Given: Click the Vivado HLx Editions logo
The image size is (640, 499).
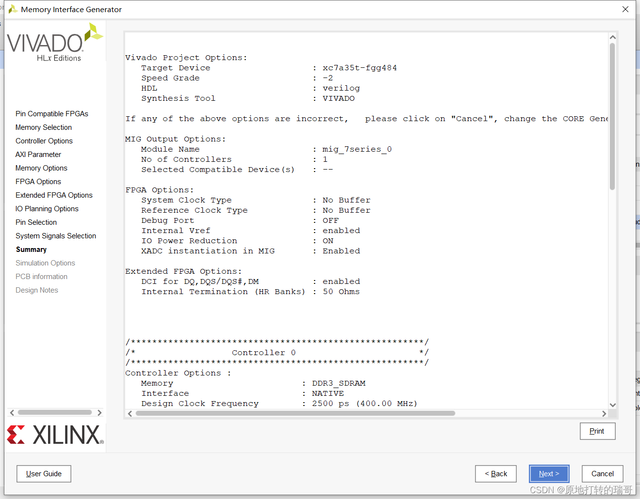Looking at the screenshot, I should 55,43.
